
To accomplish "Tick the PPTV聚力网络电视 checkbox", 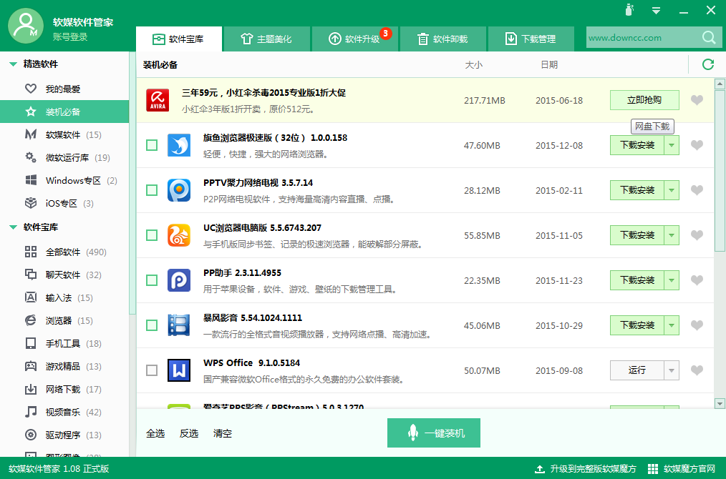I will click(151, 190).
